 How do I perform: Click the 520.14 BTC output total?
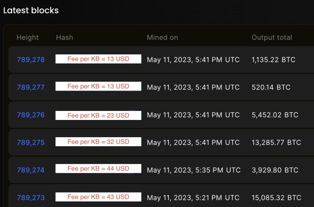[x=271, y=87]
